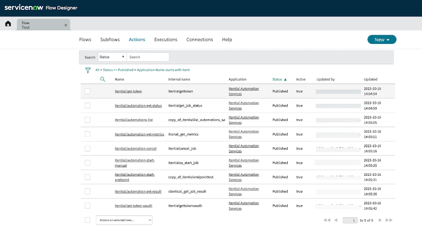Open the Status search field dropdown
The width and height of the screenshot is (422, 229).
tap(112, 57)
